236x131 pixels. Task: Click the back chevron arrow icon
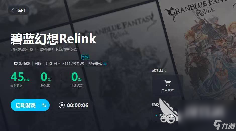click(13, 10)
